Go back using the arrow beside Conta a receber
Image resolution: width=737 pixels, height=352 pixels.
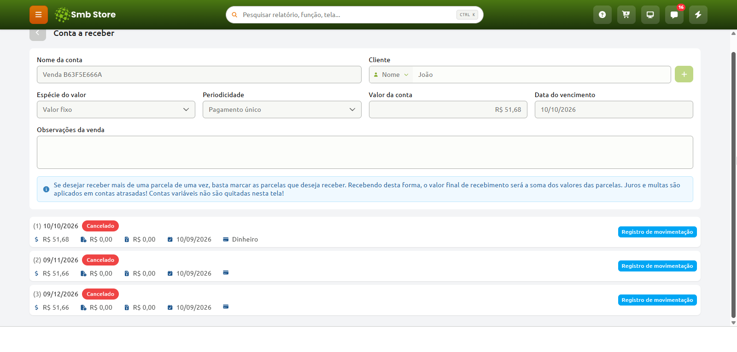38,34
